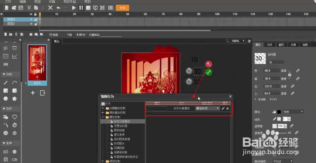Viewport: 316px width, 163px height.
Task: Add a new layer below timeline
Action: pyautogui.click(x=6, y=35)
